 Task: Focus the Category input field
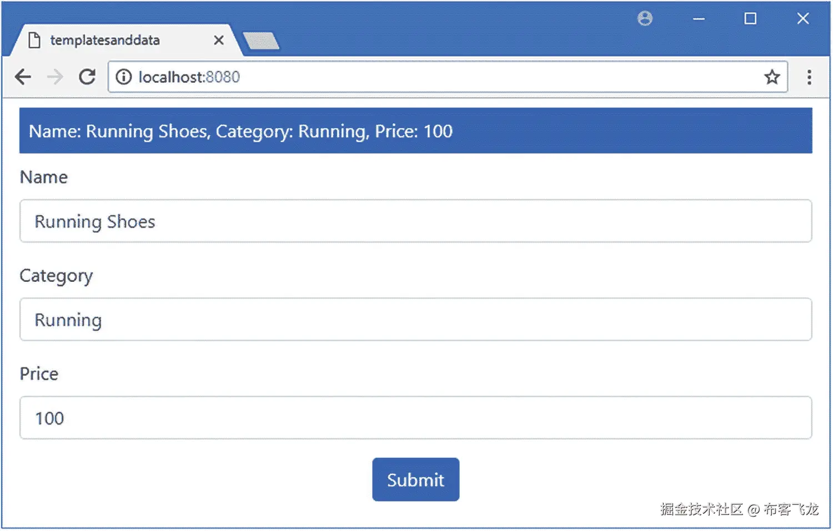[x=415, y=320]
